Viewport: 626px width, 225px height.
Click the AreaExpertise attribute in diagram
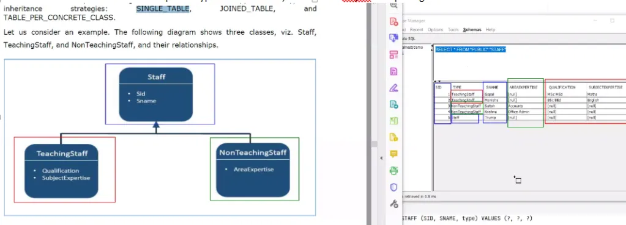click(x=254, y=170)
